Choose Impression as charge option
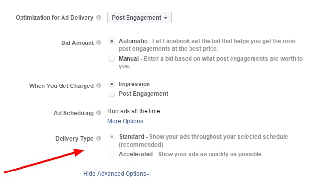This screenshot has width=317, height=192. pyautogui.click(x=112, y=84)
